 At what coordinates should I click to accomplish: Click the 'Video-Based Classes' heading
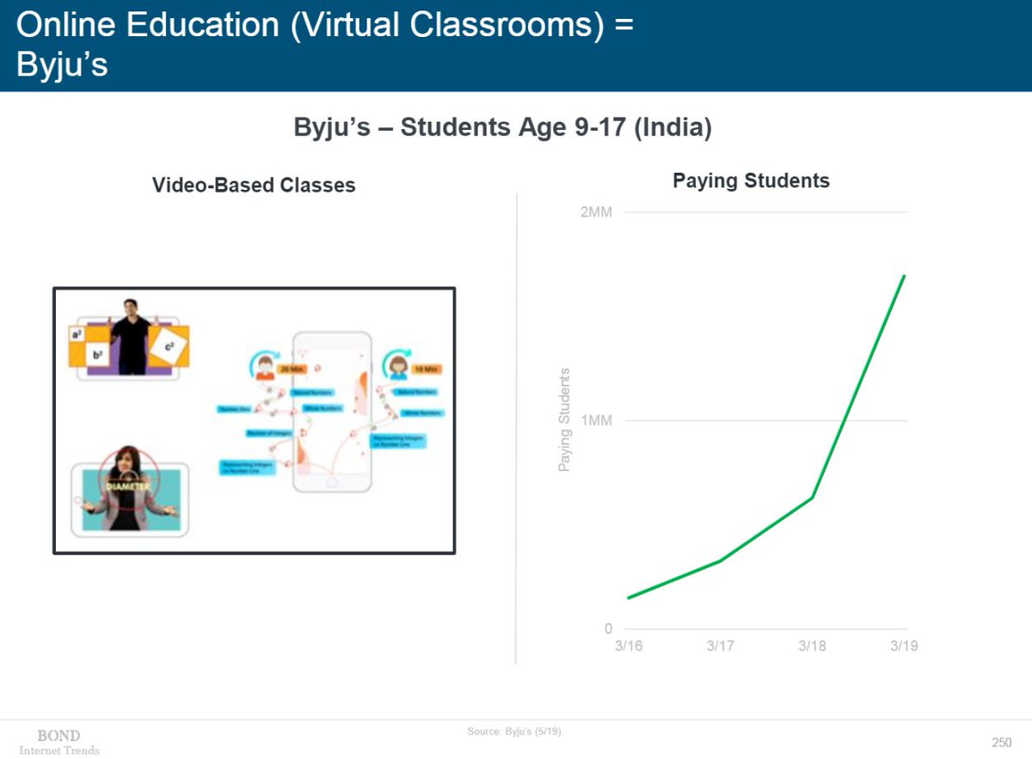pyautogui.click(x=254, y=185)
